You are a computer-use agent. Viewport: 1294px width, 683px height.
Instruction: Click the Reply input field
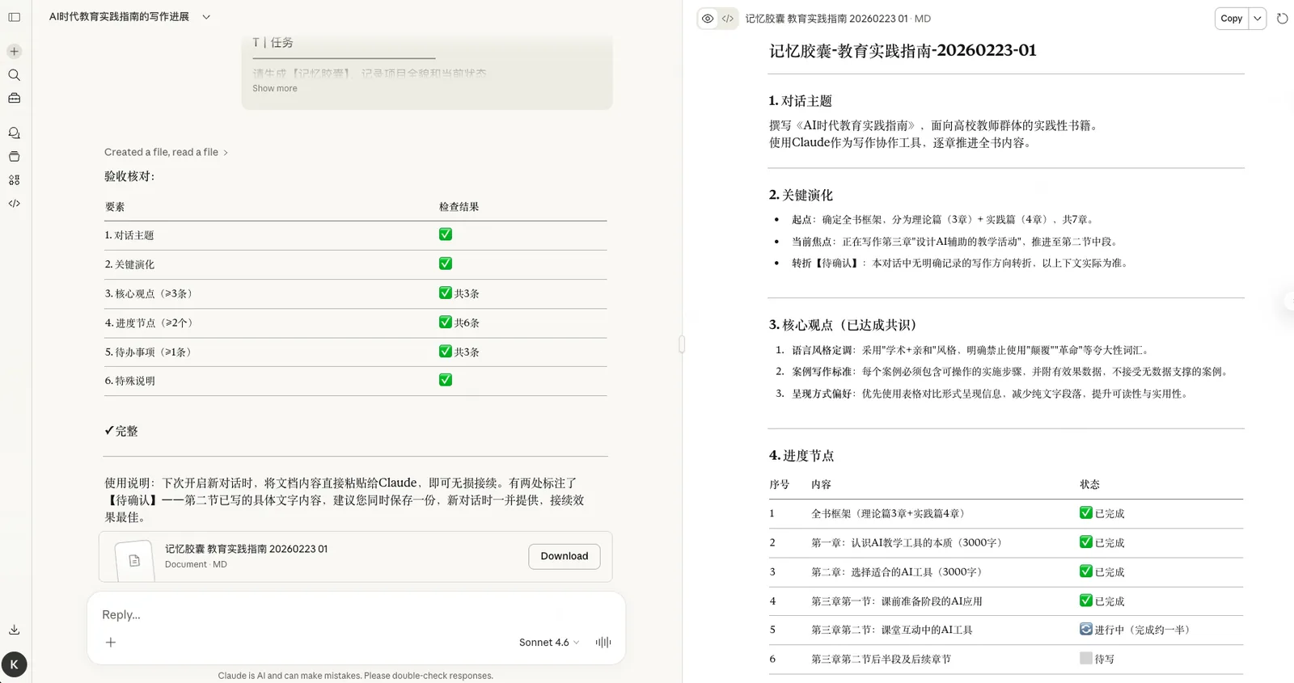(x=356, y=615)
